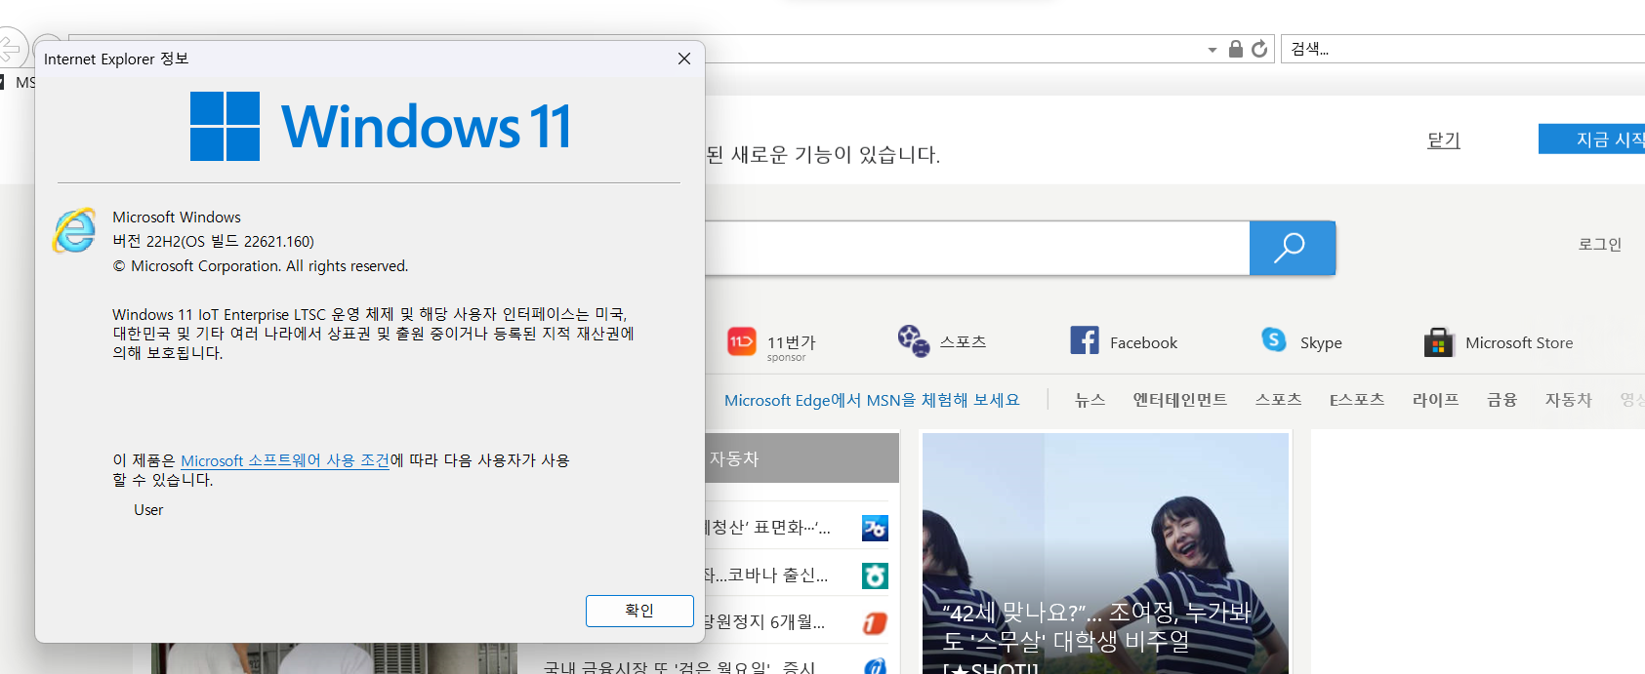Click the 버전 22H2 build number text

213,242
